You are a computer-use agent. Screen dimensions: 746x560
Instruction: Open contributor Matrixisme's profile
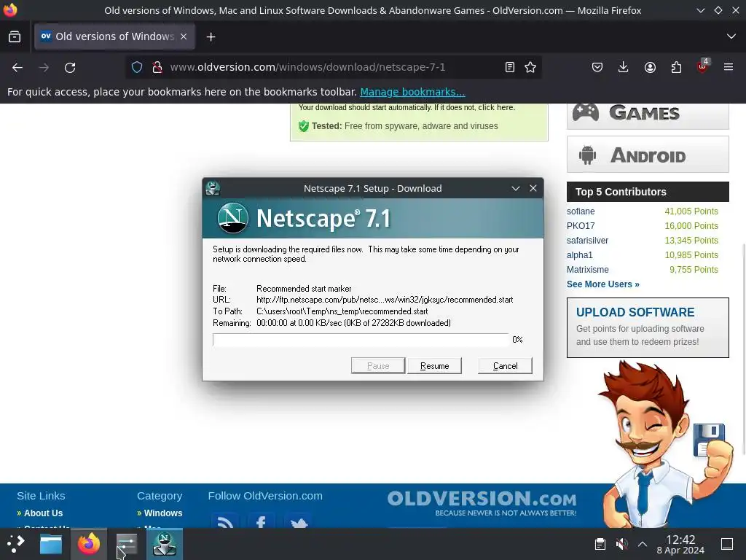pyautogui.click(x=588, y=270)
